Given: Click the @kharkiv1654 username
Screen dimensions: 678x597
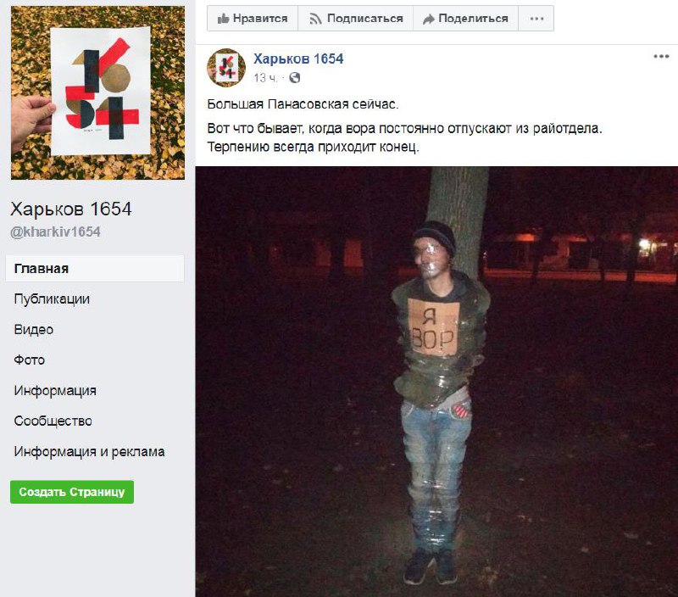Looking at the screenshot, I should coord(55,232).
